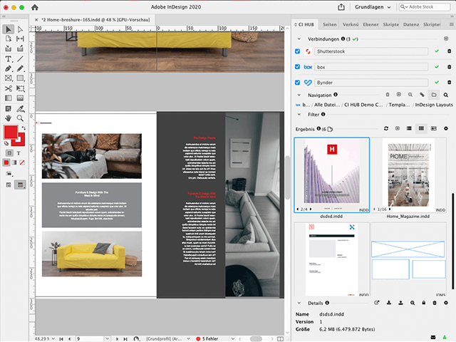Uncheck the Shutterstock connection checkbox

click(298, 51)
